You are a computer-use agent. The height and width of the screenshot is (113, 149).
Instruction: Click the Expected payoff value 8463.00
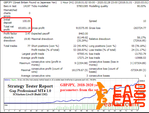tap(83, 34)
